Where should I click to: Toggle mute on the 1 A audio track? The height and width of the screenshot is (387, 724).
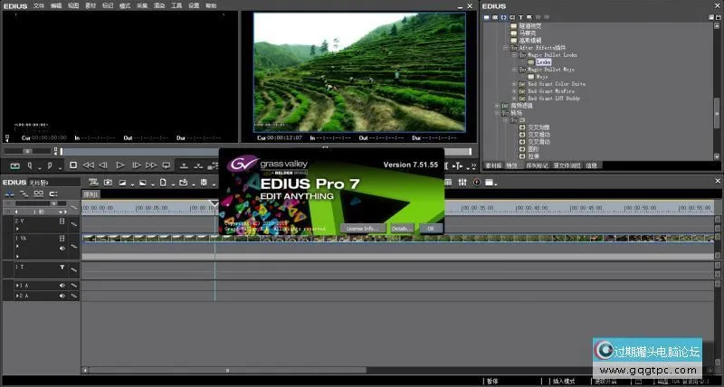click(62, 286)
